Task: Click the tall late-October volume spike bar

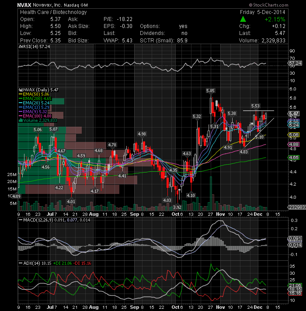Action: 211,194
